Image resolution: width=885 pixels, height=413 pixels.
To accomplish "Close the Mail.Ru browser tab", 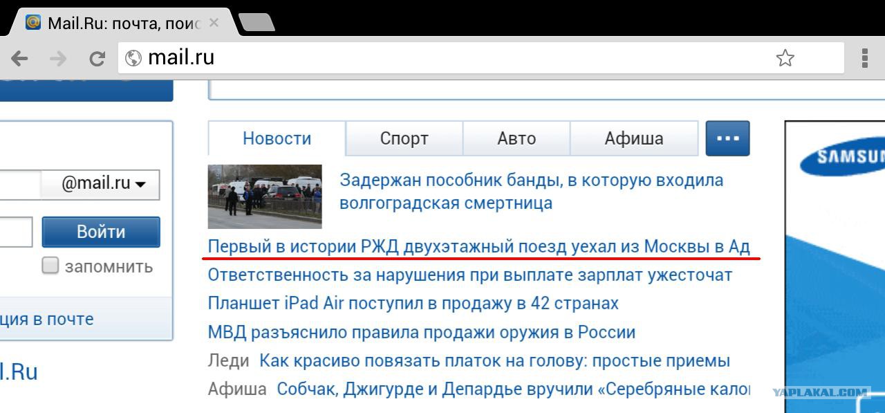I will (x=214, y=22).
